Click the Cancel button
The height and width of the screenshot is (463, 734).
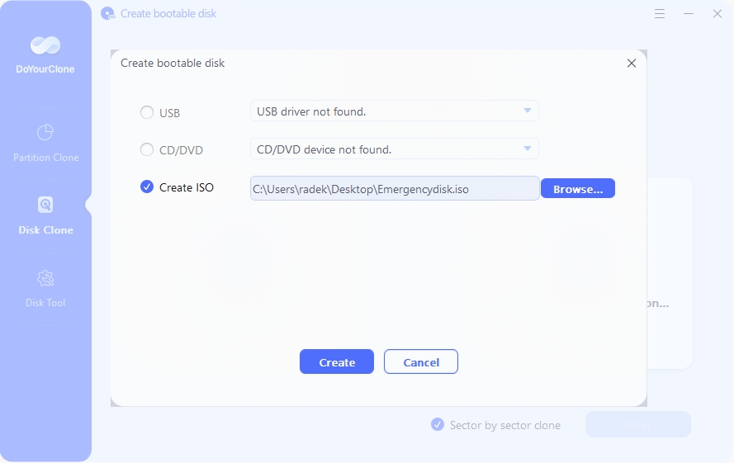pyautogui.click(x=421, y=362)
